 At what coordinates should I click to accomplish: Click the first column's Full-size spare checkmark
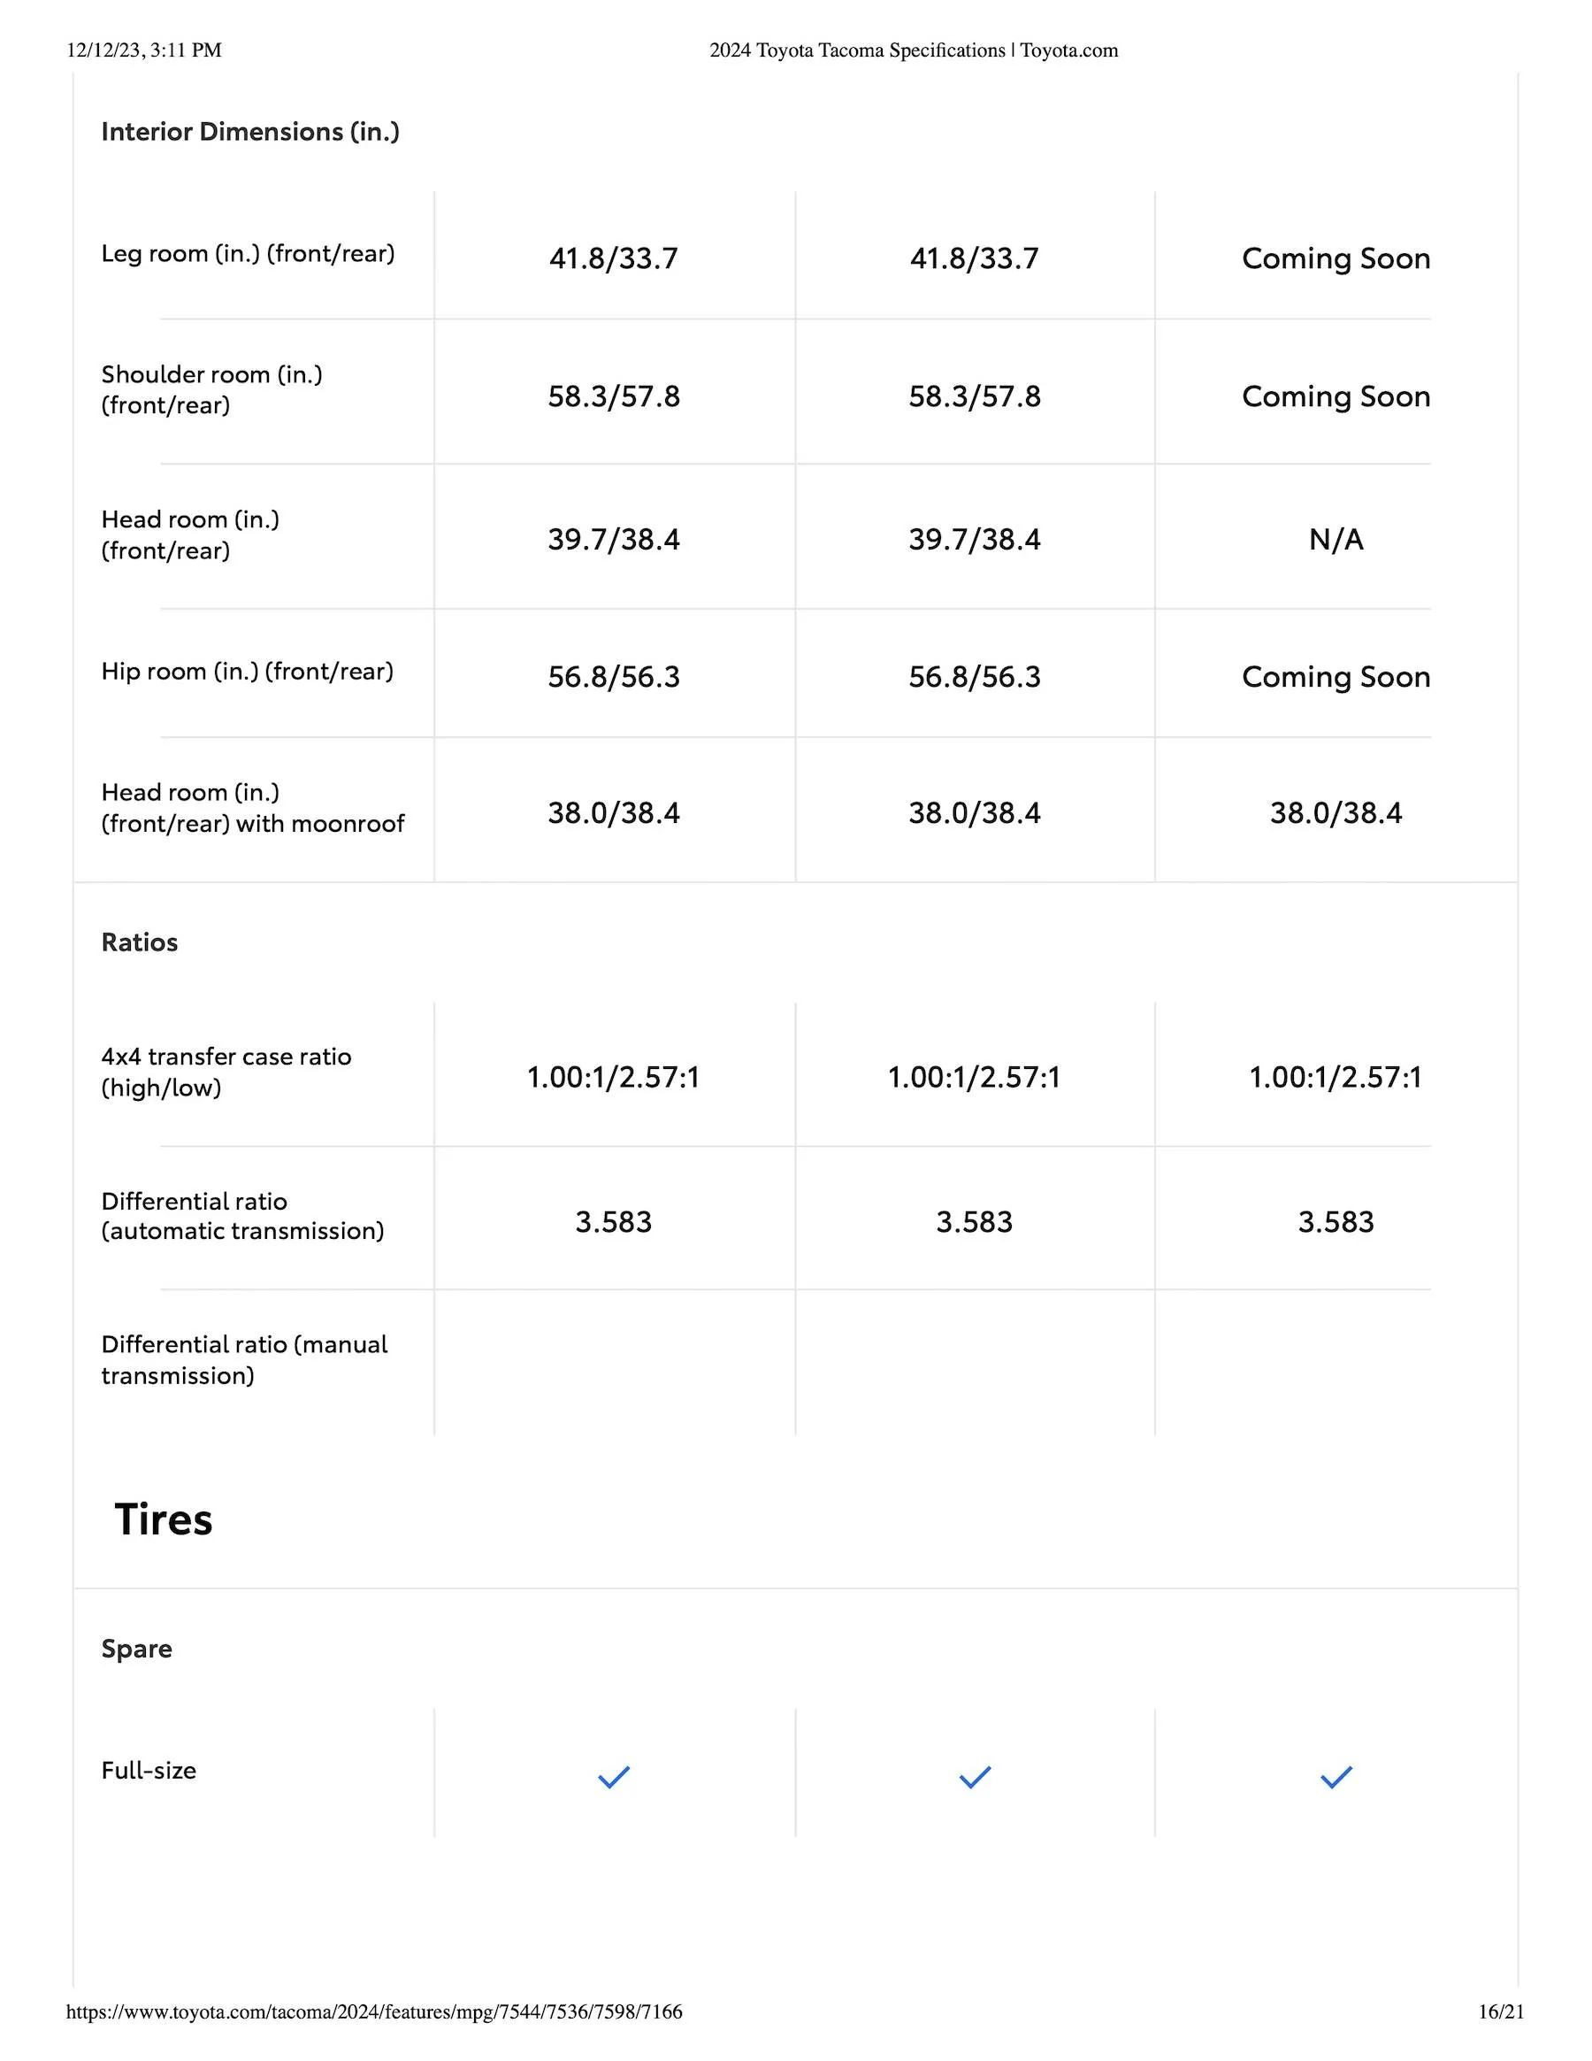613,1777
